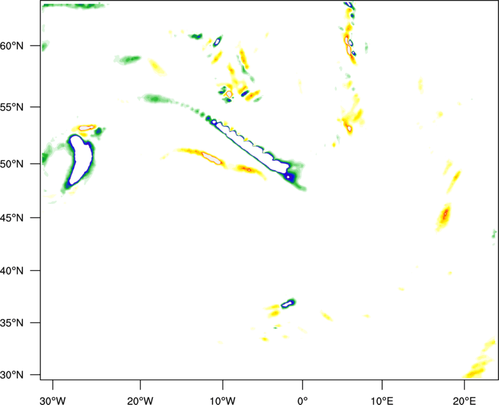
Task: Click the 10°W longitude label
Action: tap(223, 401)
